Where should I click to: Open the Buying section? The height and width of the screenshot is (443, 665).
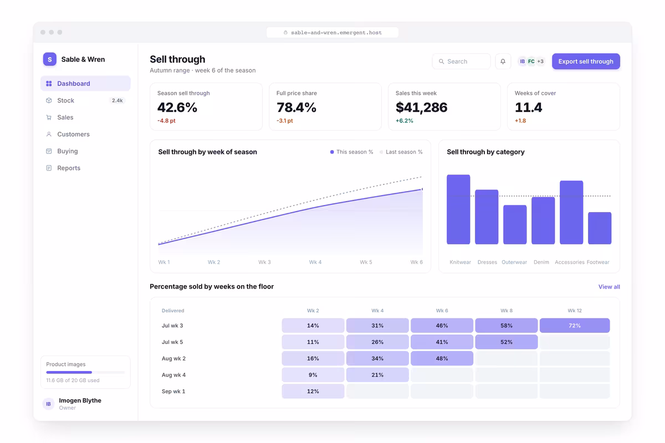point(85,151)
